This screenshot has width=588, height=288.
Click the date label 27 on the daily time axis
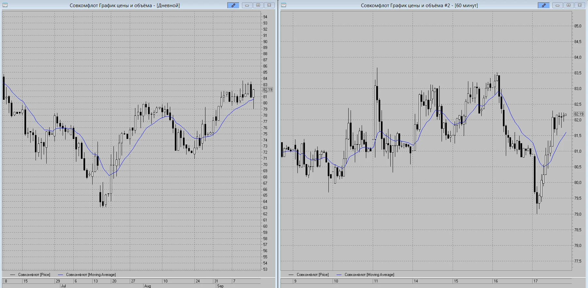point(133,281)
